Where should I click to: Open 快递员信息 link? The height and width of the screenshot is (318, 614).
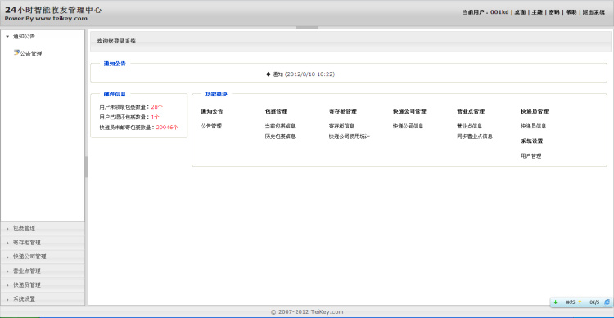click(x=533, y=126)
